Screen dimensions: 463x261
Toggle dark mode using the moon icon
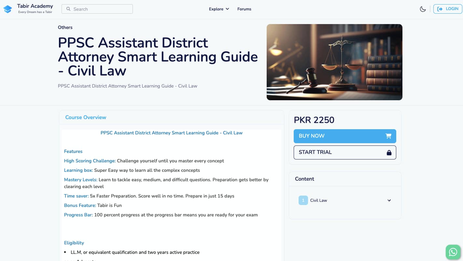pyautogui.click(x=423, y=9)
